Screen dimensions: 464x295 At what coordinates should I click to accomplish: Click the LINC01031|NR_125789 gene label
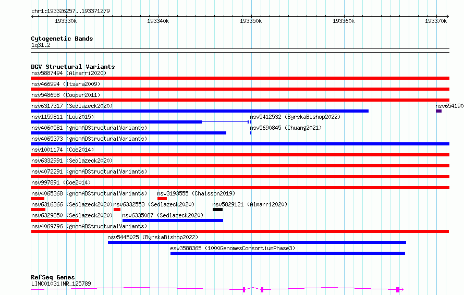point(61,284)
